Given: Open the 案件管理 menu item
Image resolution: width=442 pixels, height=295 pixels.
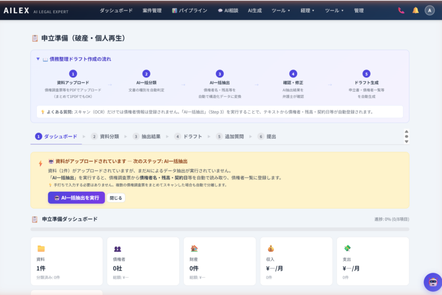Looking at the screenshot, I should (x=152, y=11).
